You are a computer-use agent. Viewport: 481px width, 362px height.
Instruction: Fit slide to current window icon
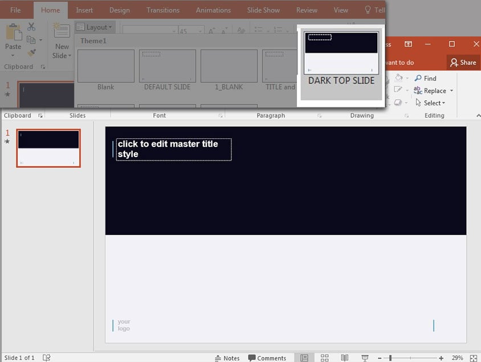[x=474, y=358]
